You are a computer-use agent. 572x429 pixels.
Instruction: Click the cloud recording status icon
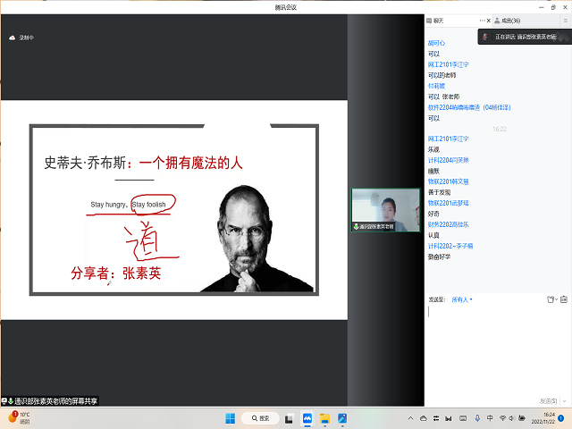pos(12,38)
